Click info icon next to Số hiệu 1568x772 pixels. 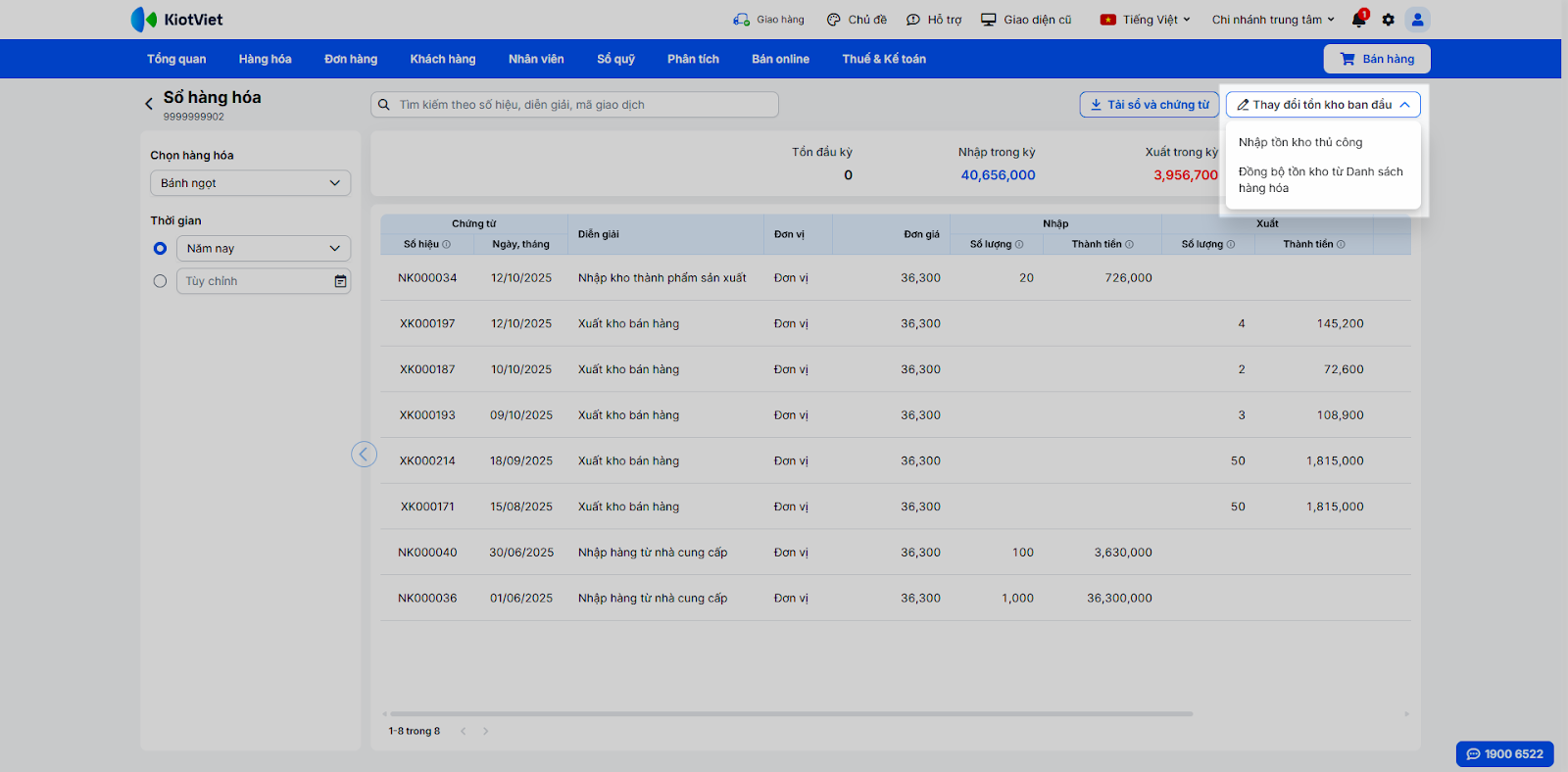pos(447,245)
